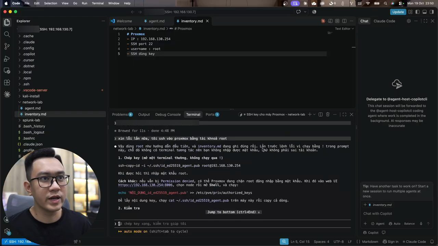Click the blue Update button
This screenshot has height=246, width=438.
[x=398, y=12]
